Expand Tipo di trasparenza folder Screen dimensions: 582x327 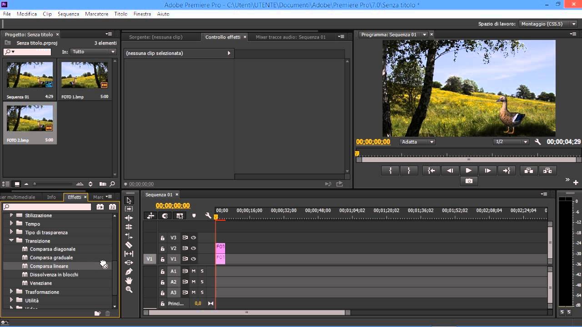pyautogui.click(x=11, y=232)
